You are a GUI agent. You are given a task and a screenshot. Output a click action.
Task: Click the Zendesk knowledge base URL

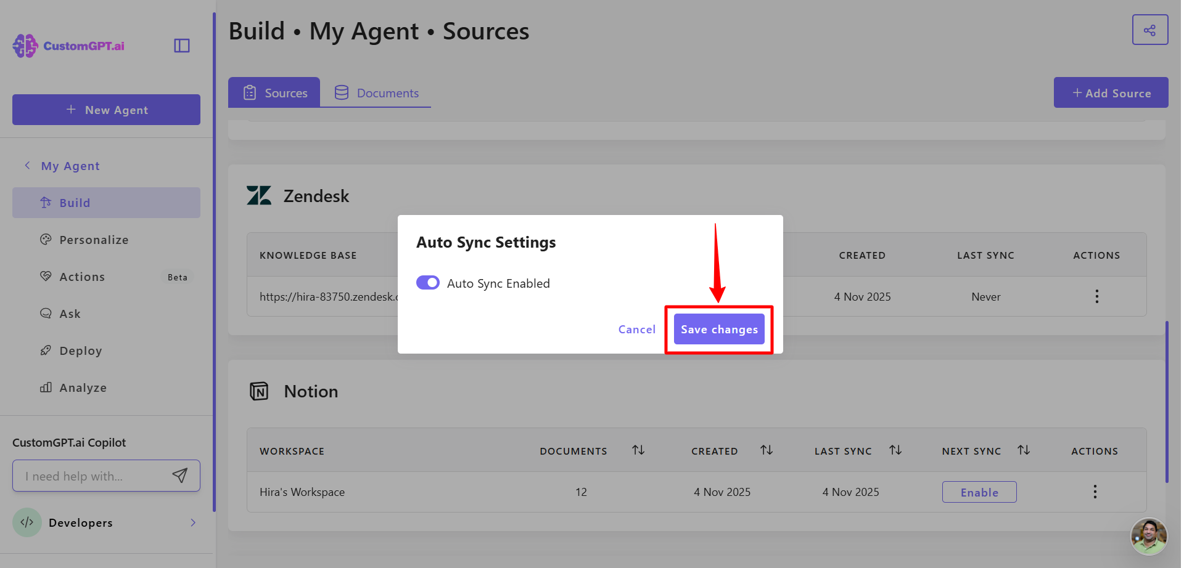[329, 296]
